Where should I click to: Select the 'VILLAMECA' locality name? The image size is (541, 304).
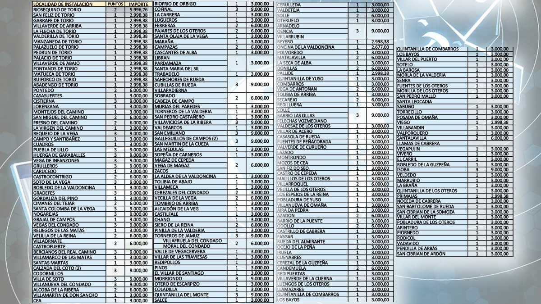[x=167, y=187]
